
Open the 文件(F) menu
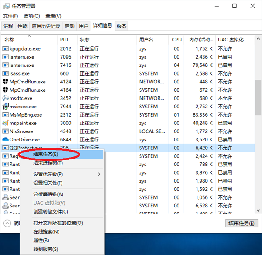point(10,16)
